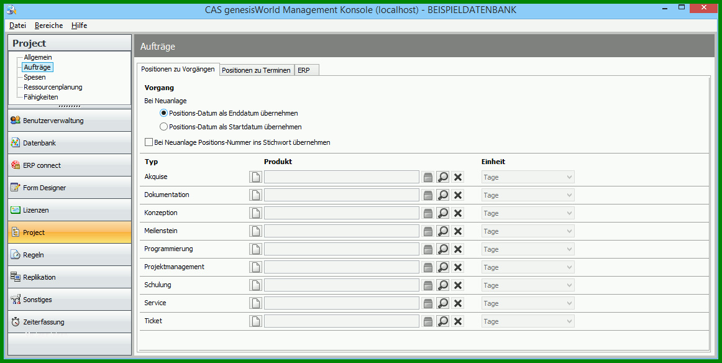Click the new document icon in Programmierung row

tap(255, 249)
